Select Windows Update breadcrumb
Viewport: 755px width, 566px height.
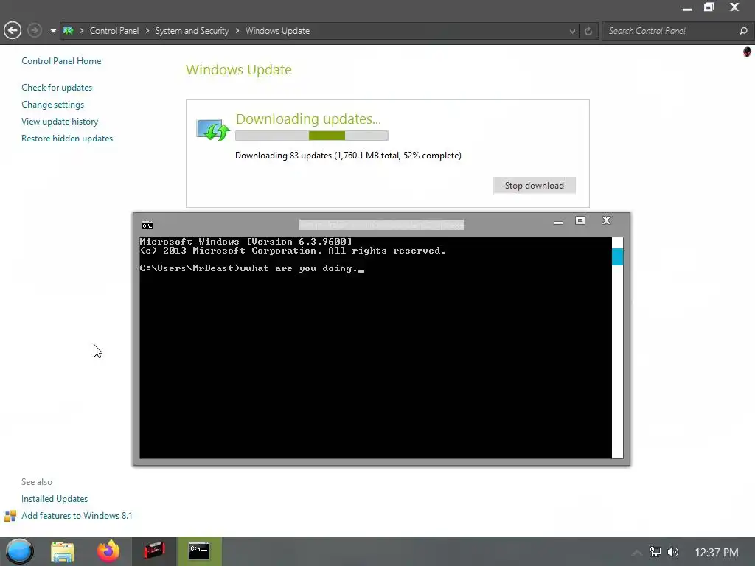click(x=277, y=31)
